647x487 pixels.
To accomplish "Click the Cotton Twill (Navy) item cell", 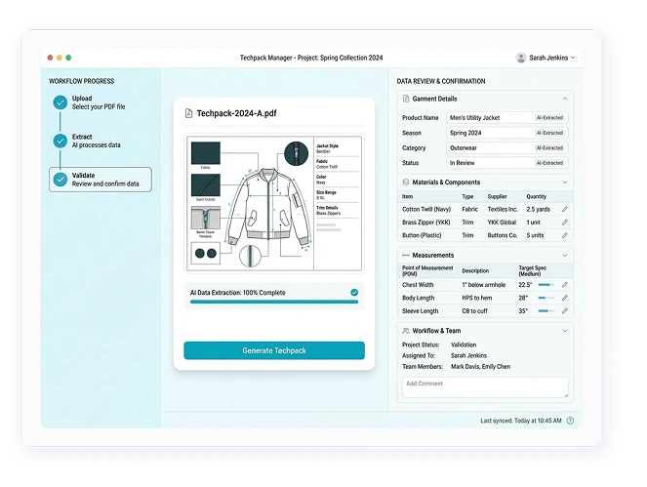I will point(426,209).
